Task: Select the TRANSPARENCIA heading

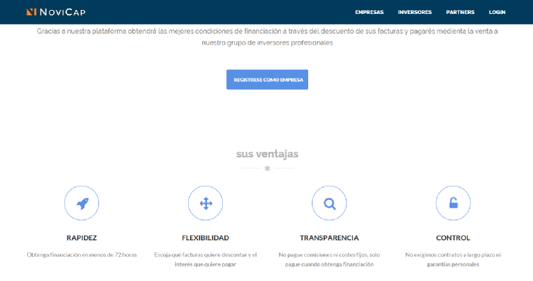Action: [x=329, y=238]
